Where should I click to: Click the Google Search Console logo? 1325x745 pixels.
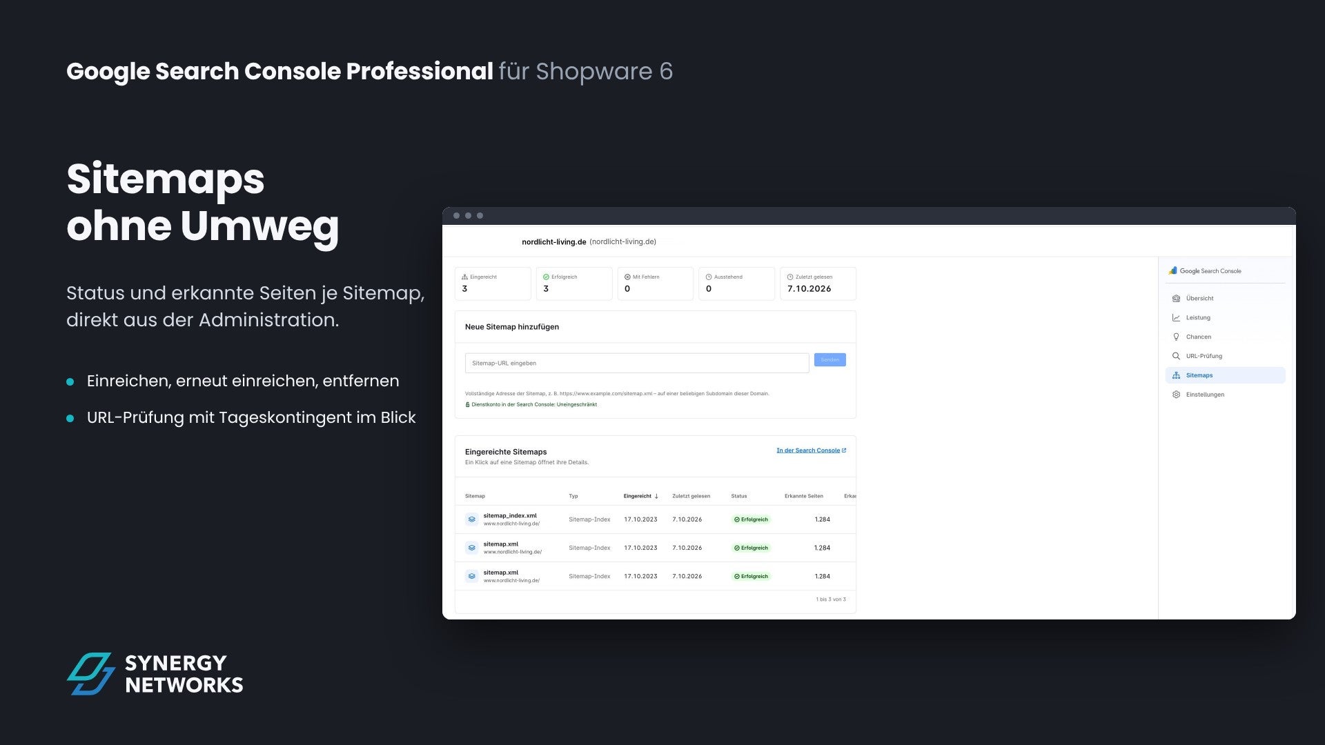pos(1205,271)
